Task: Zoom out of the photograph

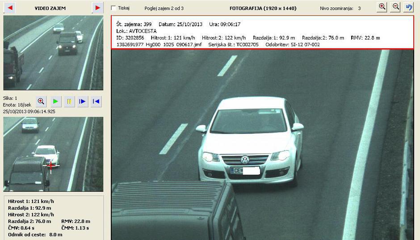Action: pos(395,7)
